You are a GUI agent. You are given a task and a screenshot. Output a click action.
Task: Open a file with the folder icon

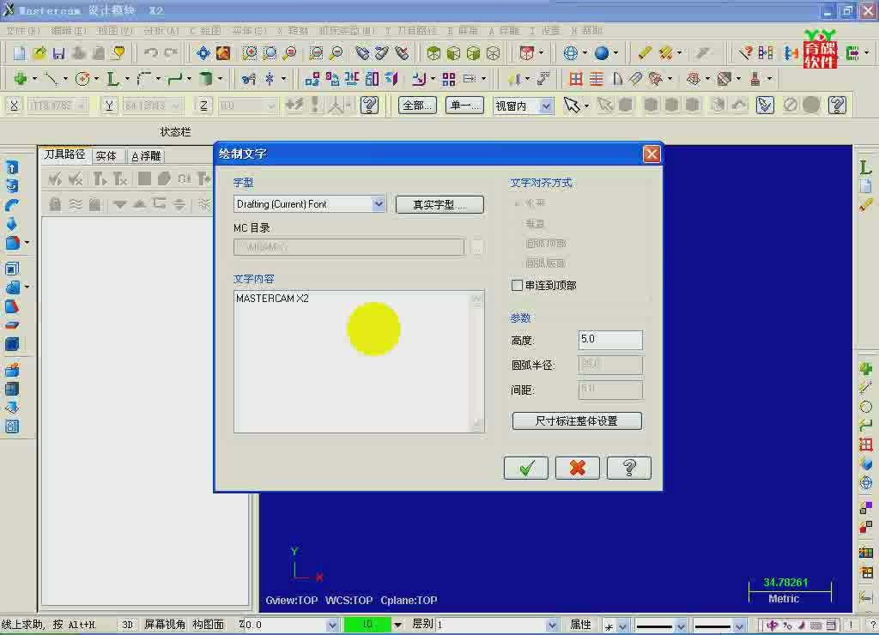click(x=39, y=53)
